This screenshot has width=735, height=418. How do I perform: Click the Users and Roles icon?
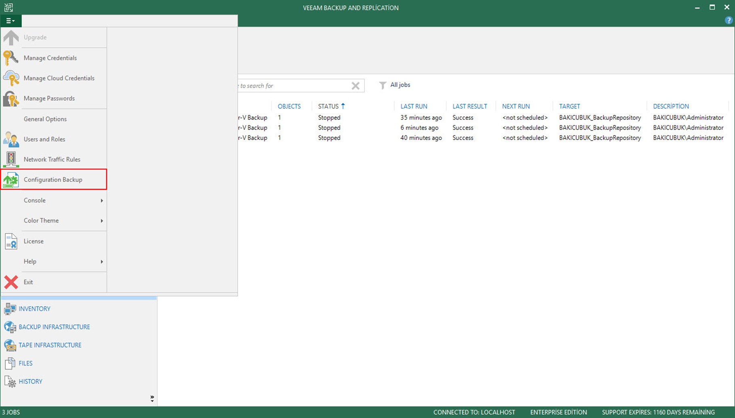[11, 139]
